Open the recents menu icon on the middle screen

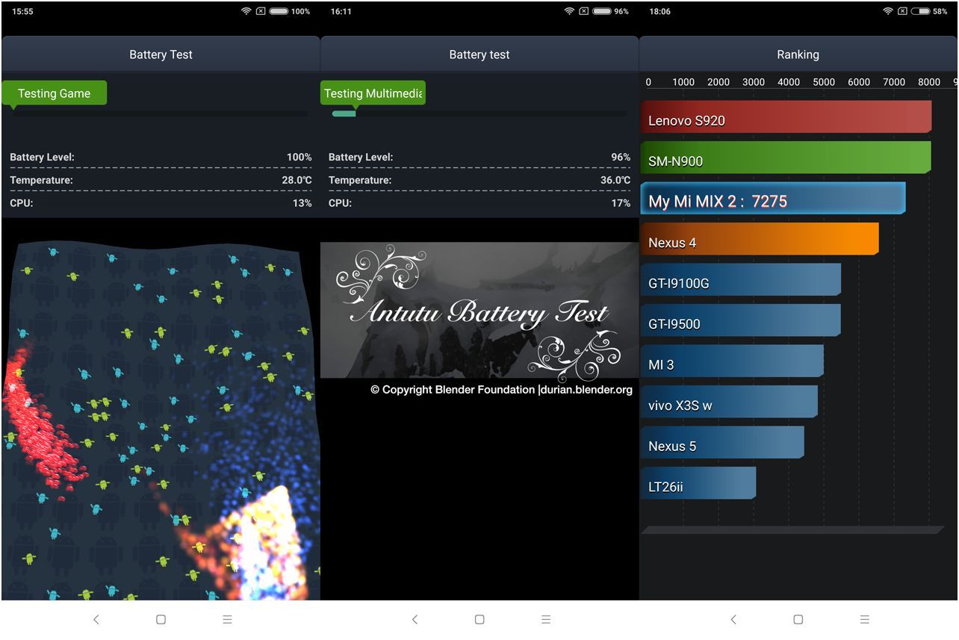click(x=546, y=619)
